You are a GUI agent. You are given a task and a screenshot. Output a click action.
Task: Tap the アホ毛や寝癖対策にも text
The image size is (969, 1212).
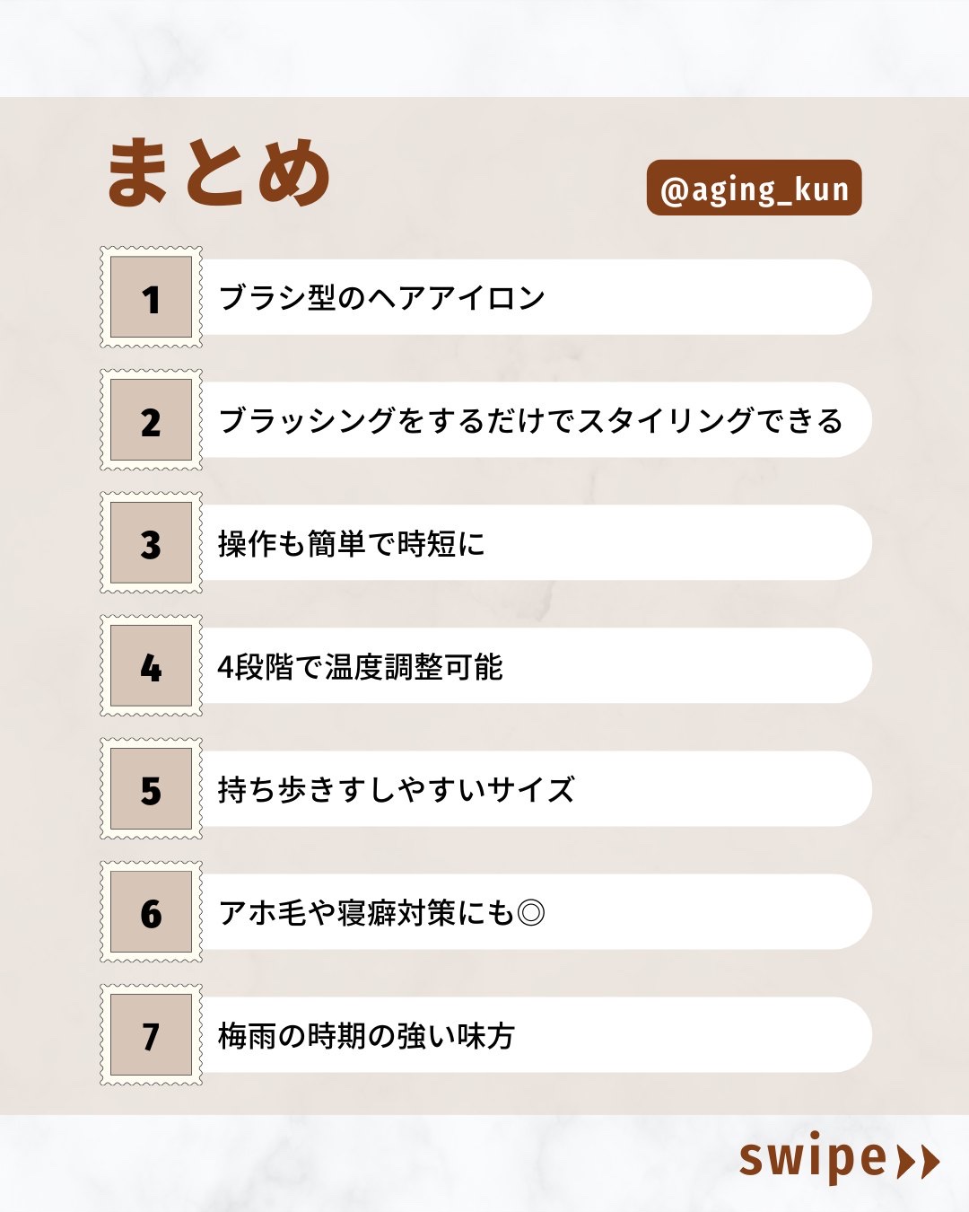(x=366, y=913)
